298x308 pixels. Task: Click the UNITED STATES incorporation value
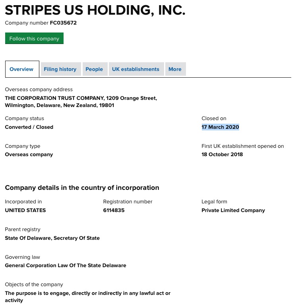click(x=25, y=210)
